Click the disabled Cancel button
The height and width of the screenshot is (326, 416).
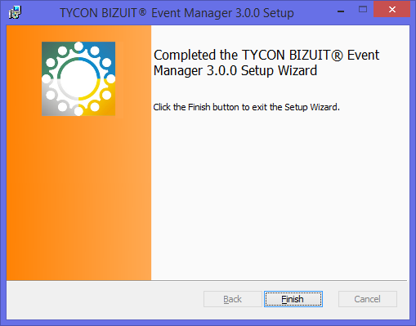[368, 299]
